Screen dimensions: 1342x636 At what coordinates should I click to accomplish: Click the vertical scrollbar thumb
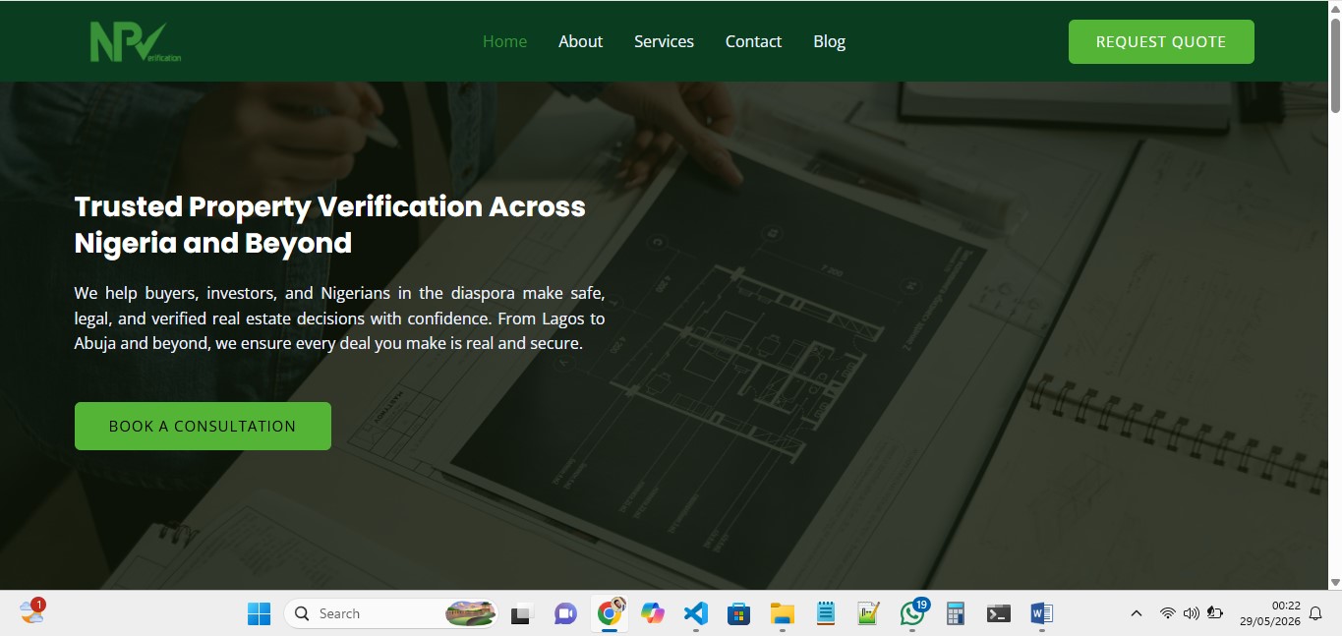pyautogui.click(x=1334, y=64)
